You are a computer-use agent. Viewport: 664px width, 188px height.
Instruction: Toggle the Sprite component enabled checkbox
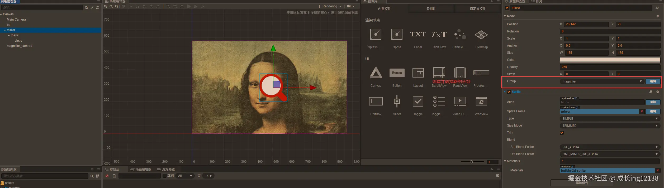coord(509,92)
